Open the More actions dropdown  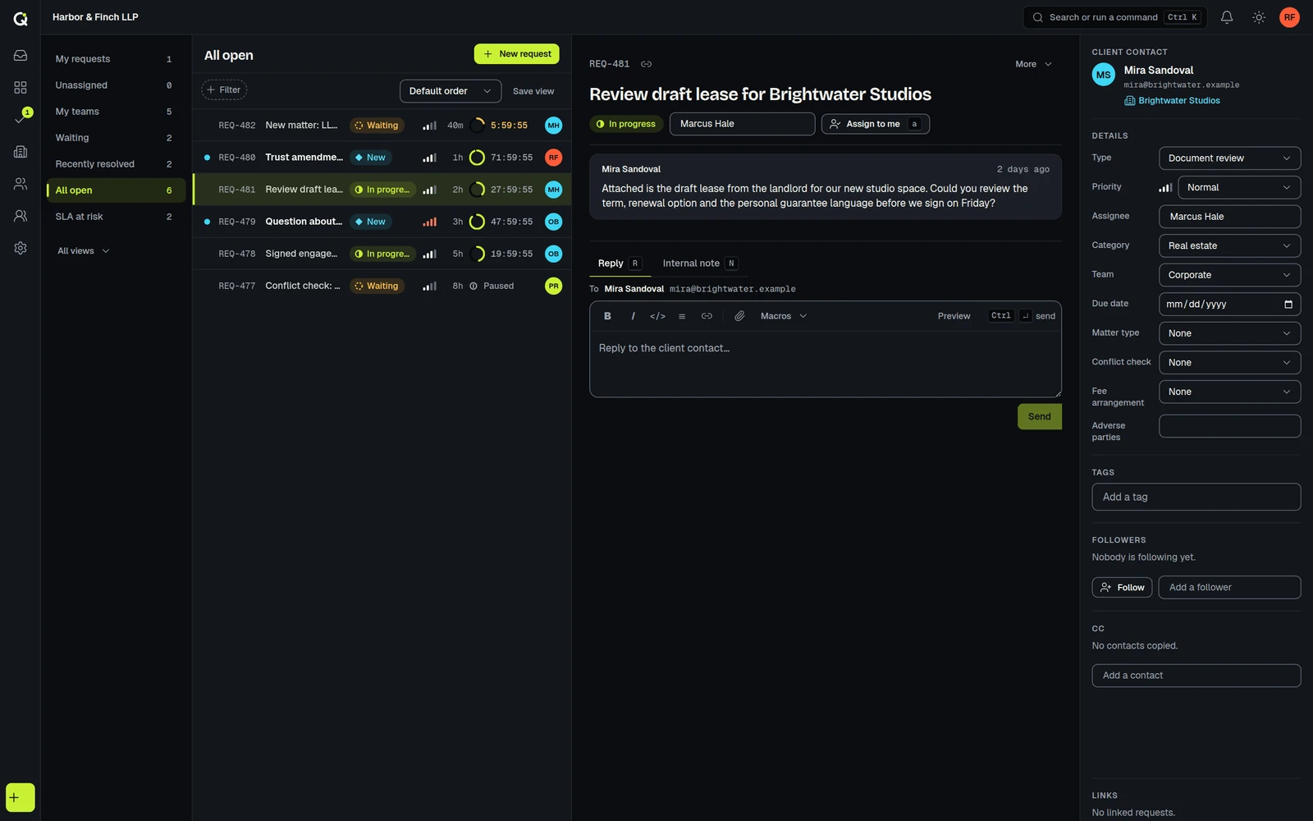(1033, 64)
